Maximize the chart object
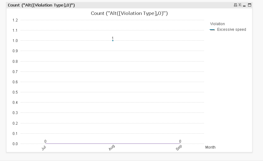This screenshot has height=161, width=263. point(250,5)
